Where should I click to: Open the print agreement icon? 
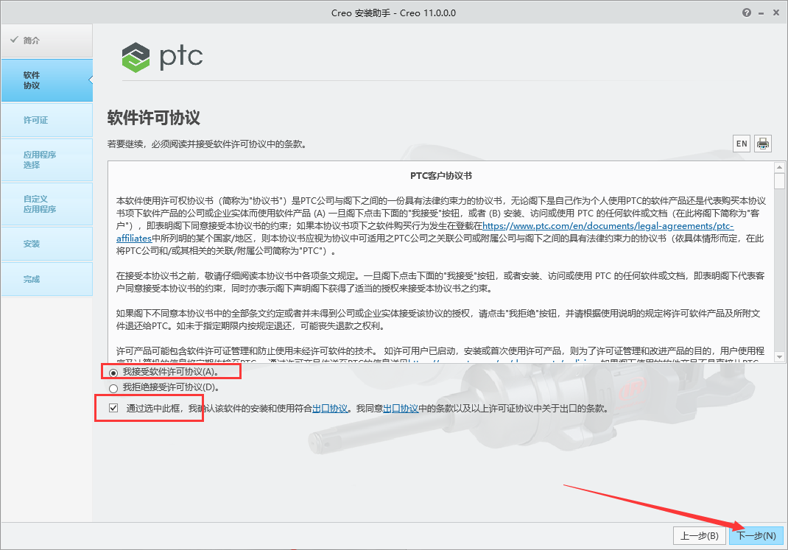click(762, 143)
